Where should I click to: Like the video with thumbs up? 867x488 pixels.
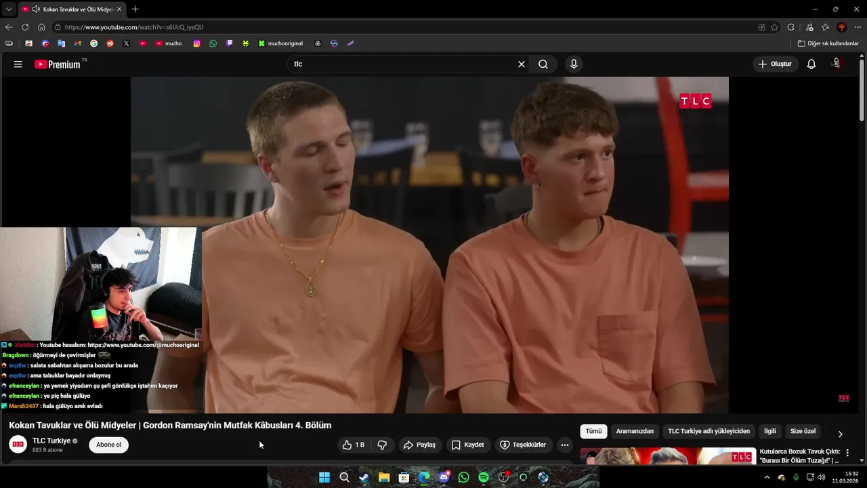354,445
